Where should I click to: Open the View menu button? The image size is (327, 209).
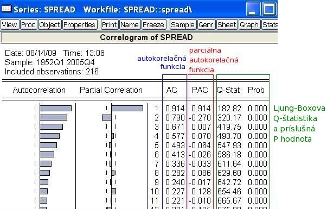[10, 24]
